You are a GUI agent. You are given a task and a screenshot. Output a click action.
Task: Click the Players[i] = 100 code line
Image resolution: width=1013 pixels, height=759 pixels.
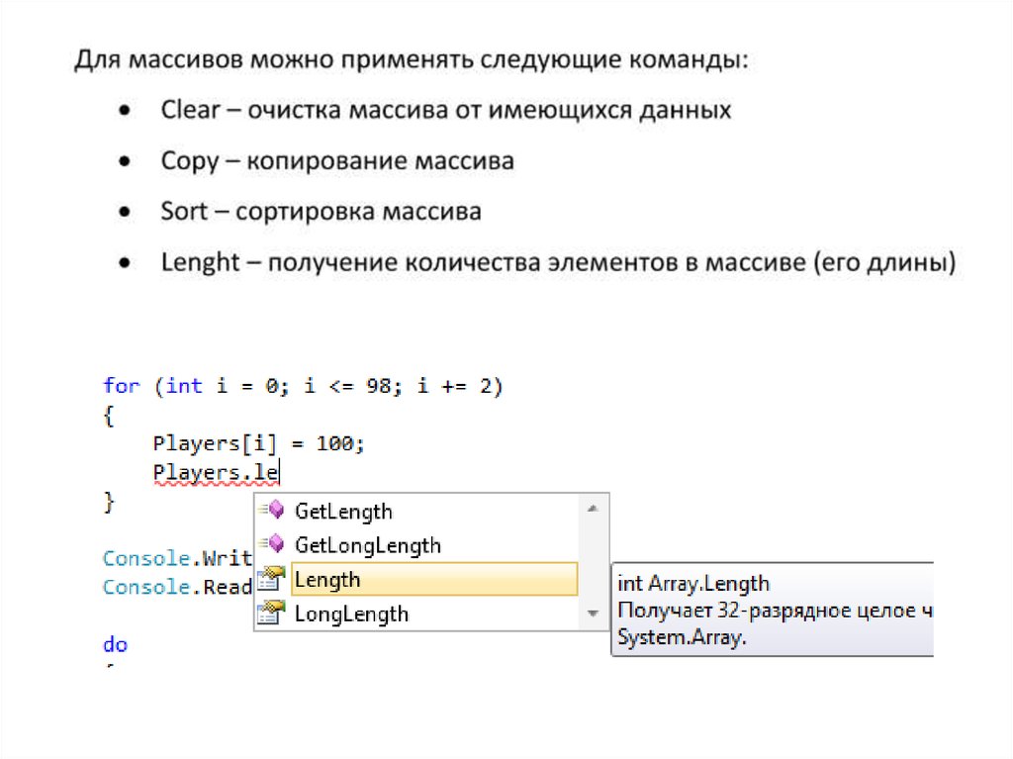[259, 444]
